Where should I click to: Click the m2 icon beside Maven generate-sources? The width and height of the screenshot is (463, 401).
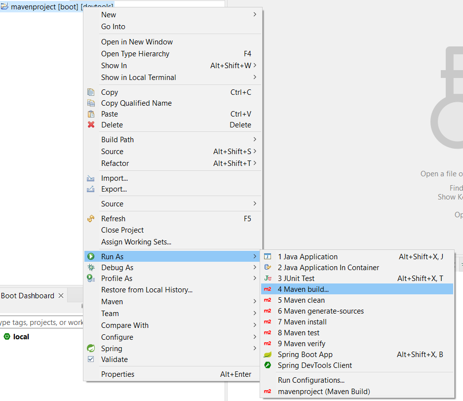(x=268, y=311)
